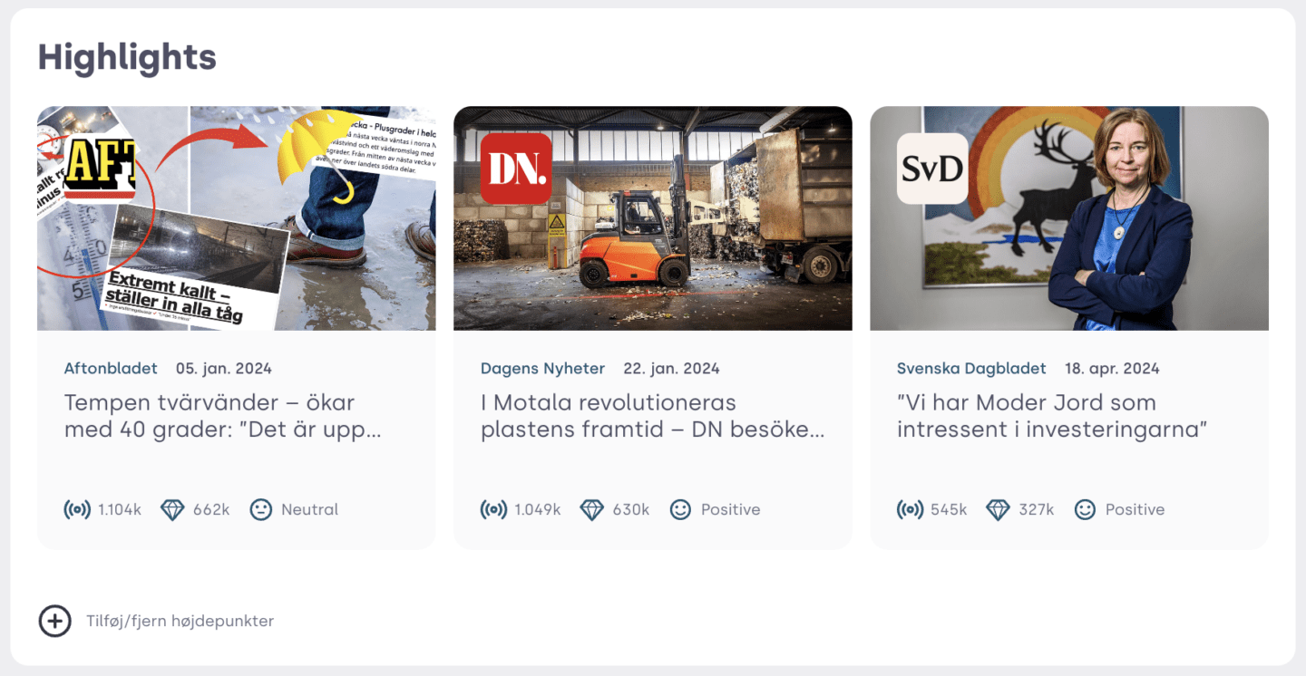Click the Neutral sentiment label

(x=309, y=509)
